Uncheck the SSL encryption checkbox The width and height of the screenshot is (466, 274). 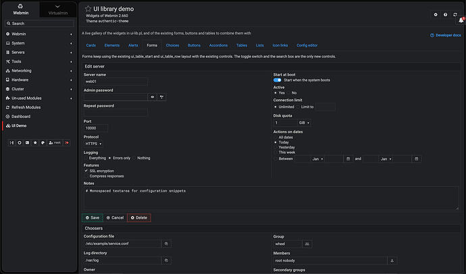coord(86,171)
